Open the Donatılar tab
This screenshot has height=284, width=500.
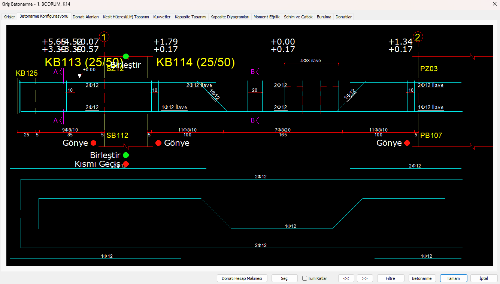(x=343, y=17)
